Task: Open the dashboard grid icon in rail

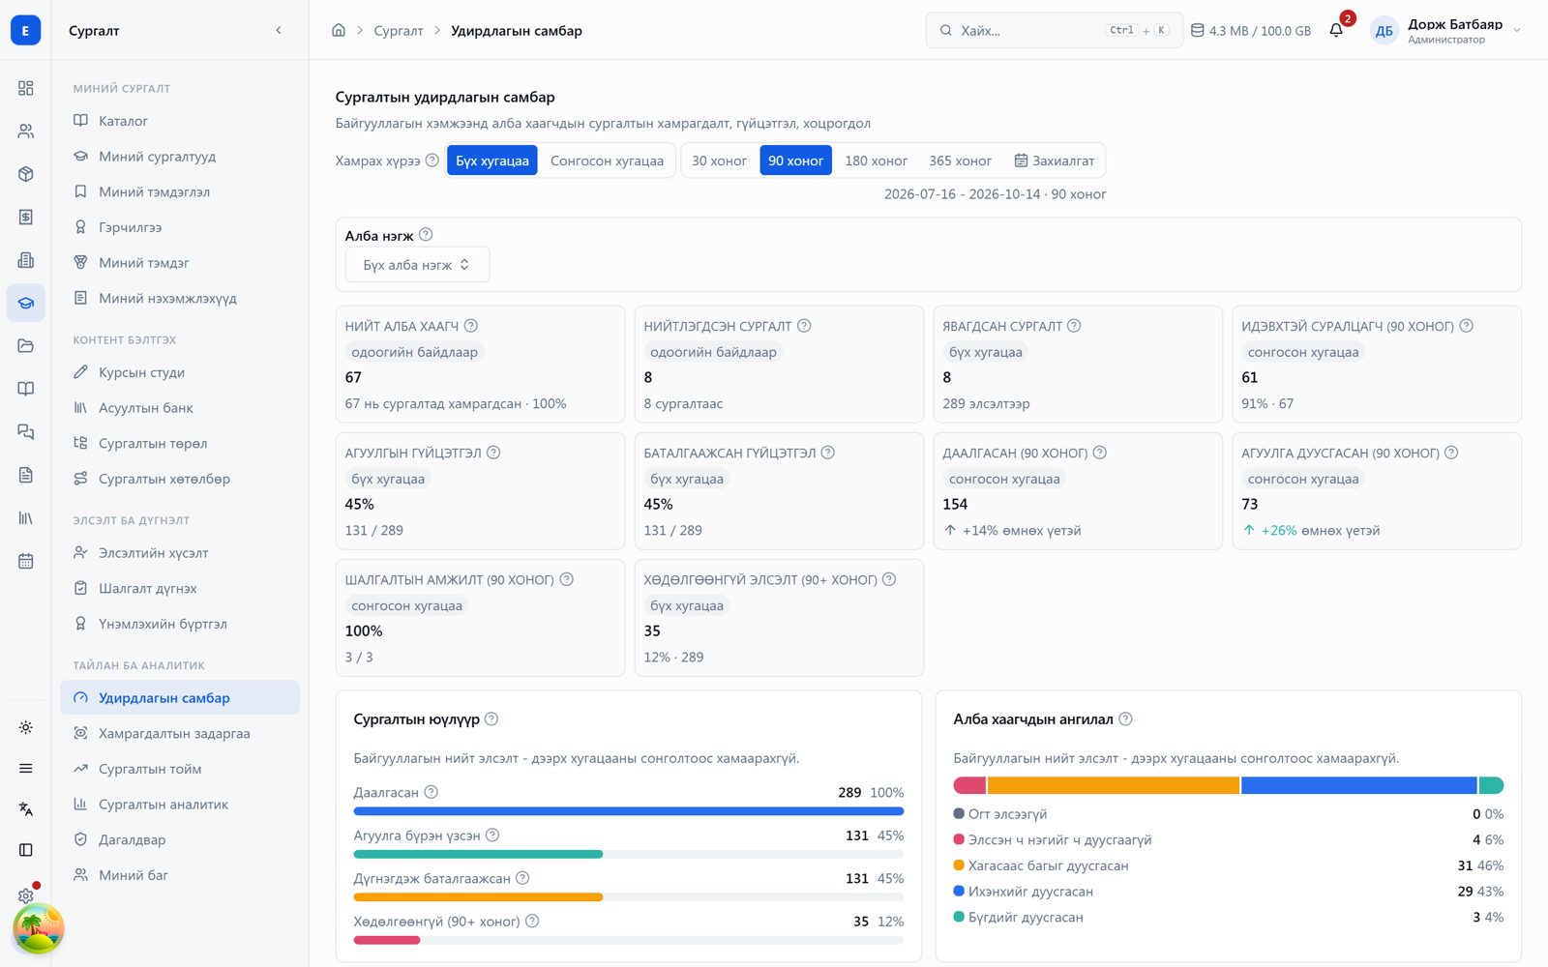Action: click(x=26, y=88)
